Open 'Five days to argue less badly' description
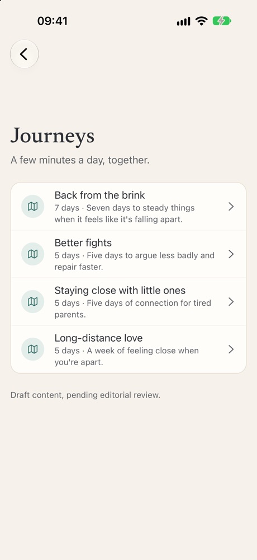 [x=135, y=261]
